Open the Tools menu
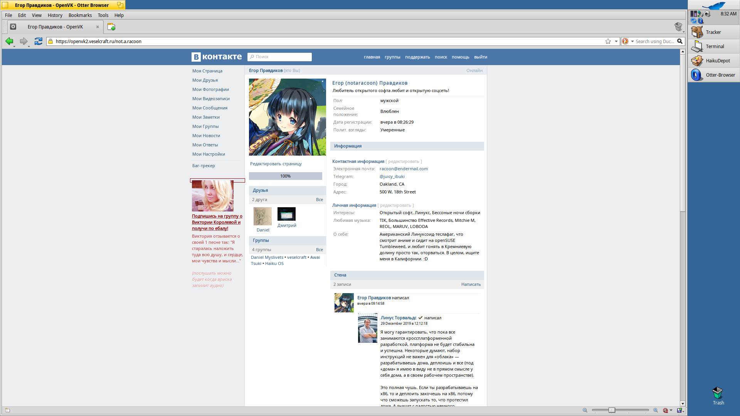 coord(103,15)
